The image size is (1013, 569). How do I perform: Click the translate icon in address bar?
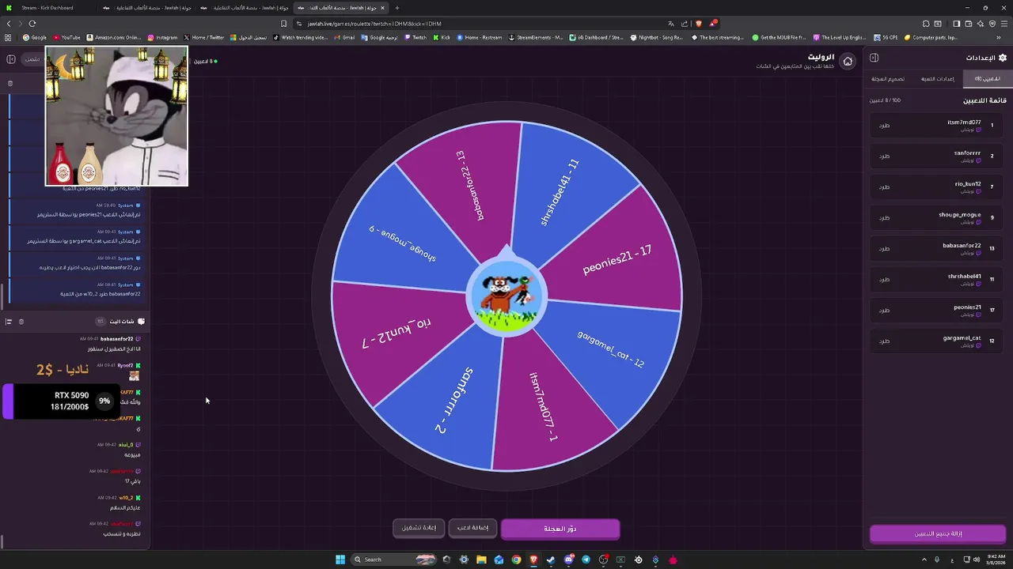pos(671,24)
